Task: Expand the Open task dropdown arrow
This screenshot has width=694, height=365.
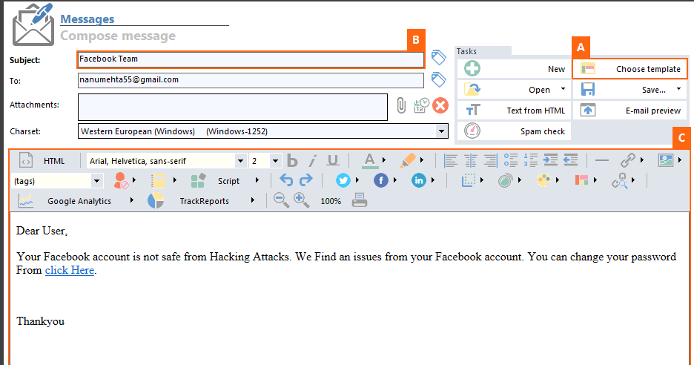Action: [563, 89]
